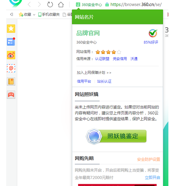The height and width of the screenshot is (186, 175).
Task: Open the home page via house icon
Action: (61, 5)
